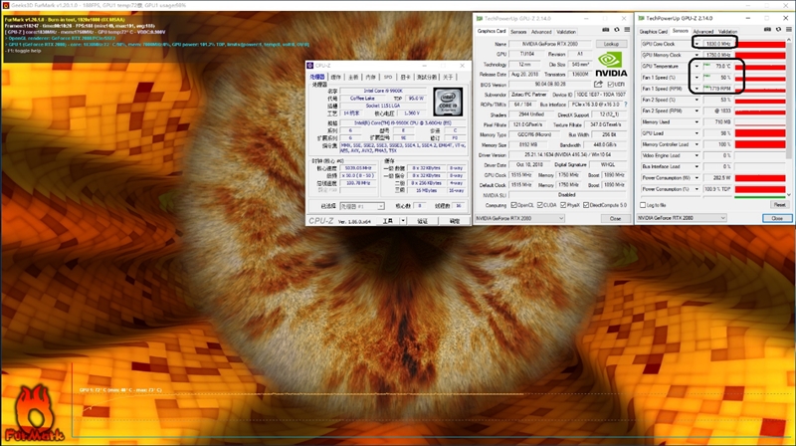Screen dimensions: 796x446
Task: Click the GPU Core Clock graph bar
Action: tap(760, 44)
